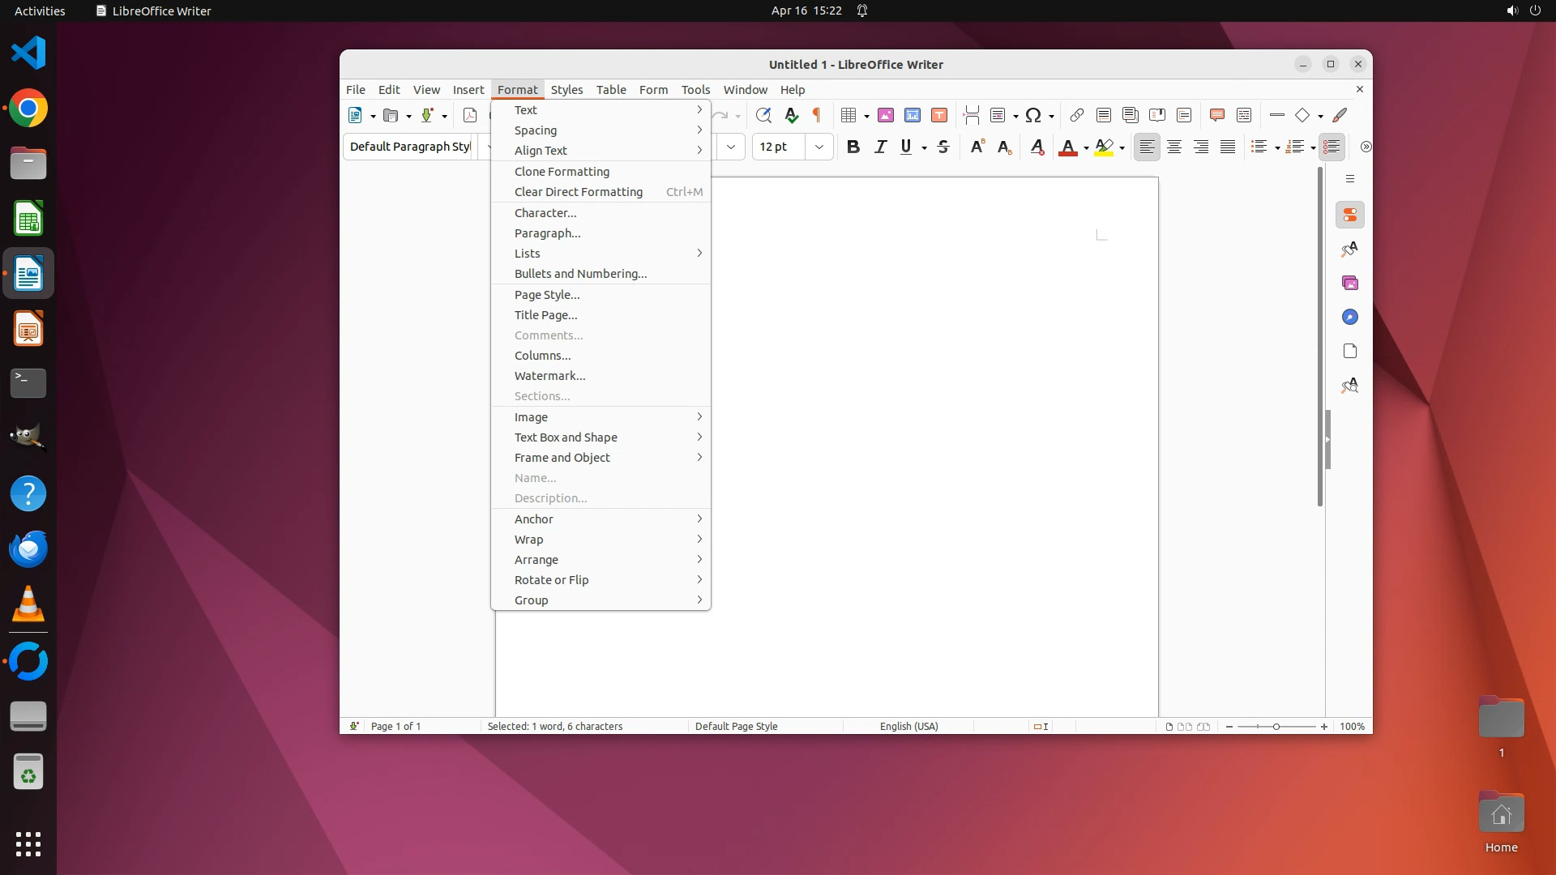Click the Superscript formatting icon
1556x875 pixels.
click(977, 147)
